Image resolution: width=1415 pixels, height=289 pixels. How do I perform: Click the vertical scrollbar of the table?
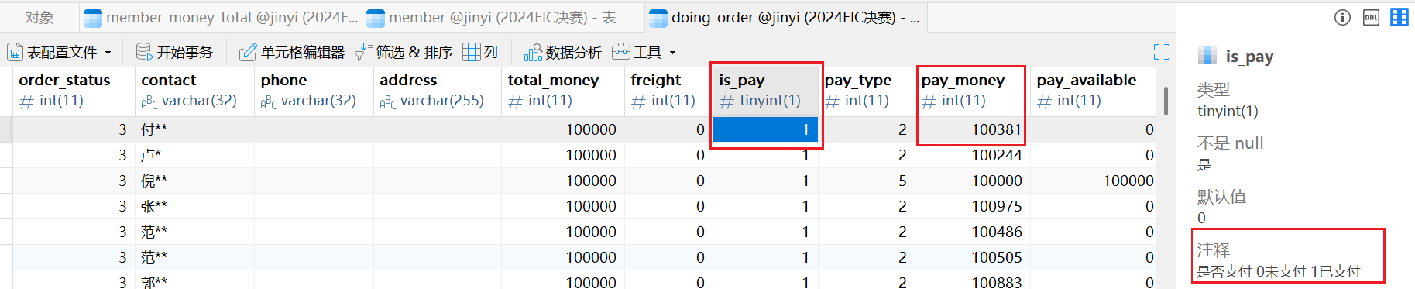pos(1166,101)
